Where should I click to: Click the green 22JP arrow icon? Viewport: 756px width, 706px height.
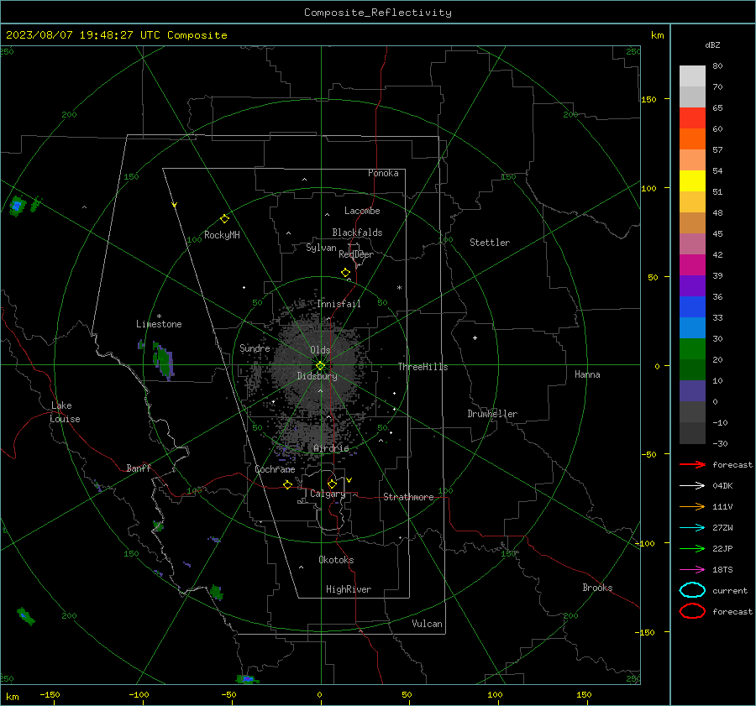tap(692, 548)
